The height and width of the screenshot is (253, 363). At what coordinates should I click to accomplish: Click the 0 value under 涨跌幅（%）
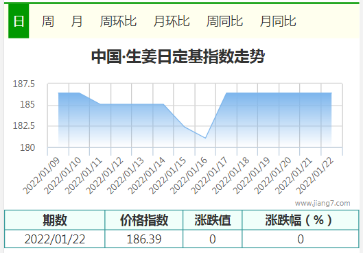301,239
